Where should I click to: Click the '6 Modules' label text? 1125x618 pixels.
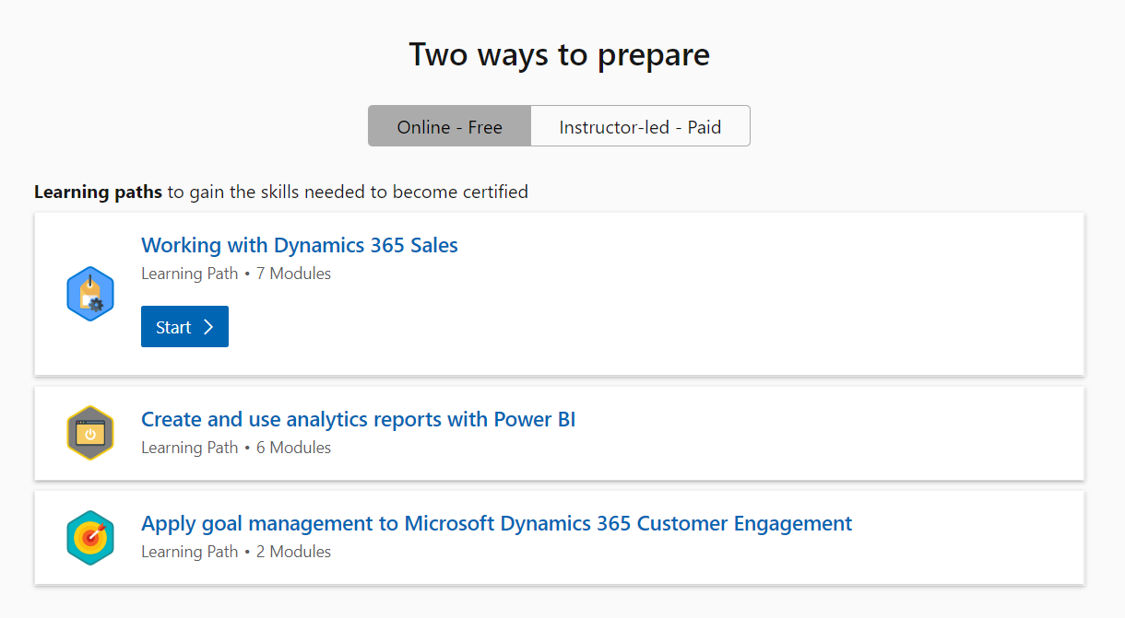(x=292, y=448)
